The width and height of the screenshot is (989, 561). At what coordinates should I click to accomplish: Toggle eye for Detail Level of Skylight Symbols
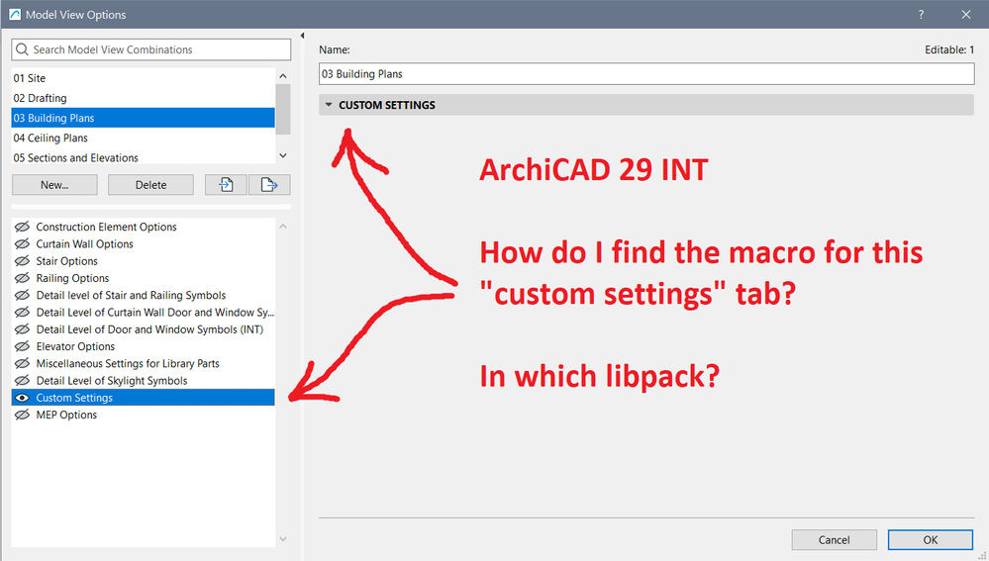point(22,380)
